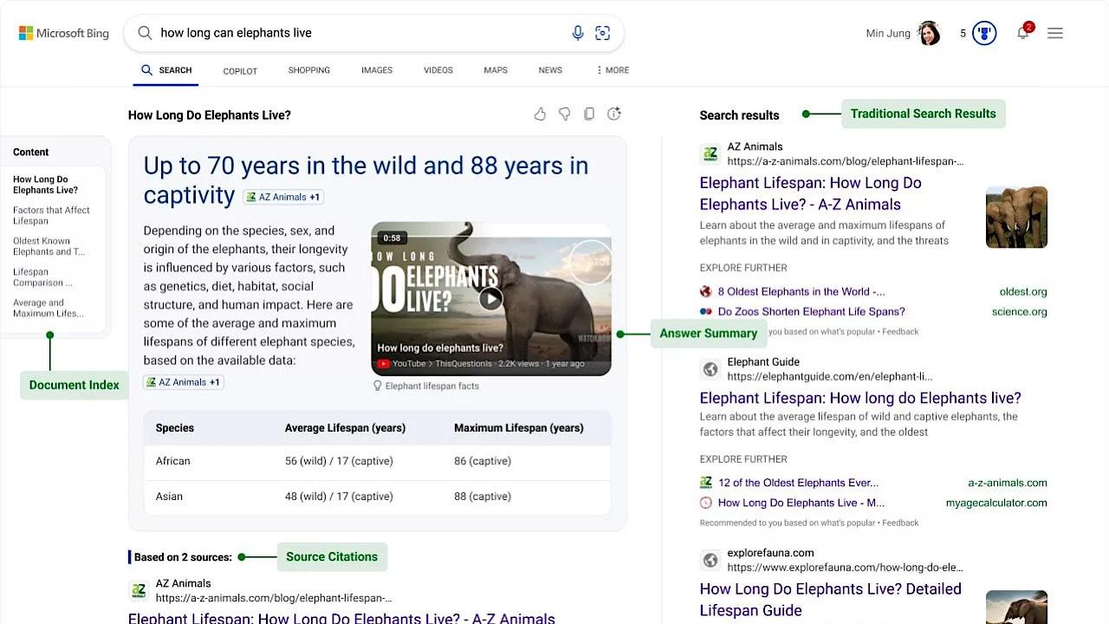The height and width of the screenshot is (624, 1109).
Task: Switch to the SHOPPING tab
Action: [309, 70]
